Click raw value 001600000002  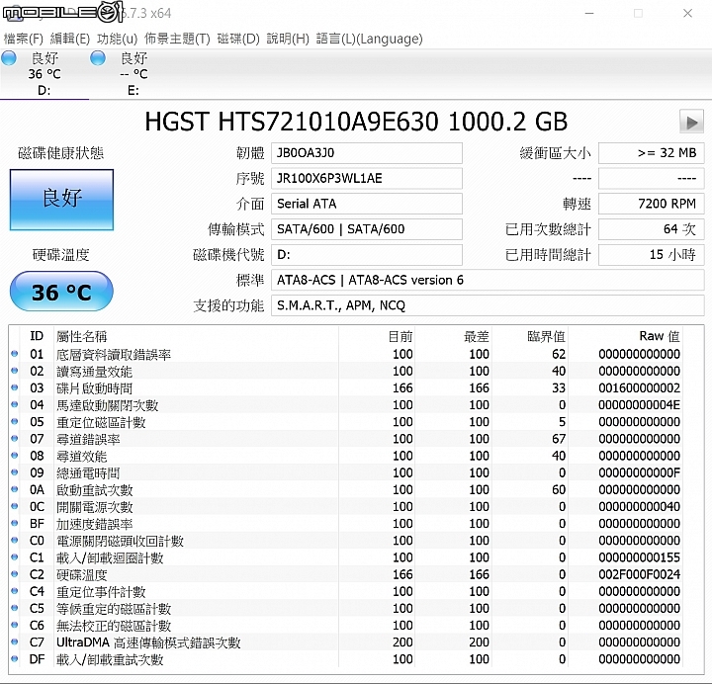click(x=639, y=387)
